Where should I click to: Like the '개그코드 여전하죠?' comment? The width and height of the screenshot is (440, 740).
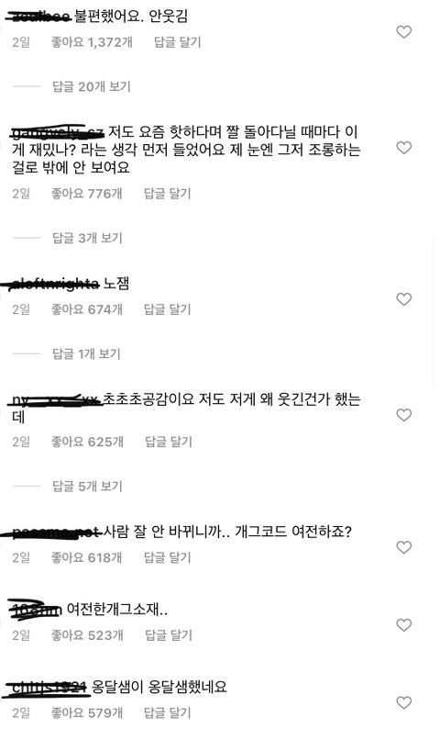[403, 547]
